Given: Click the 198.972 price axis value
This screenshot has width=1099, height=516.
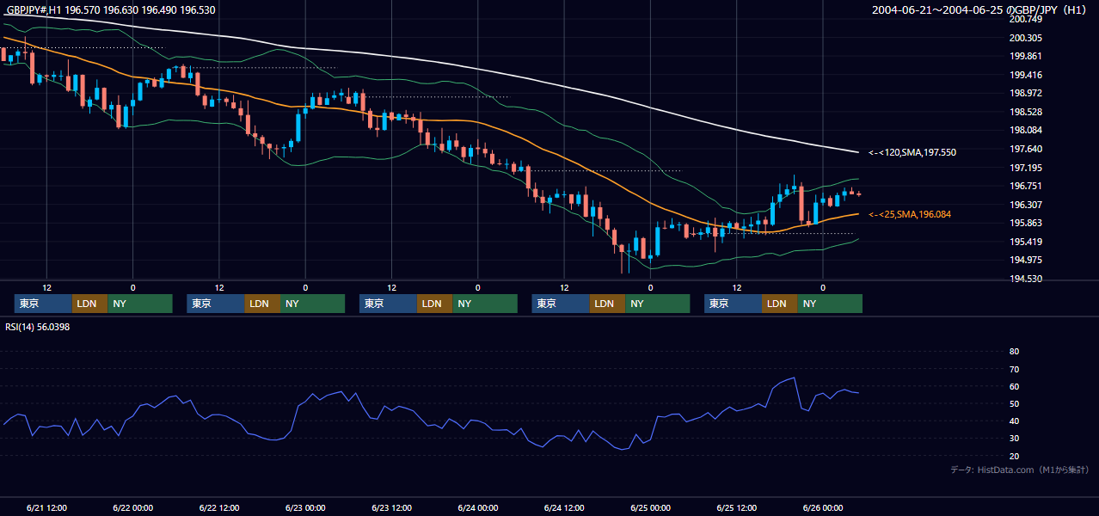Looking at the screenshot, I should click(x=1026, y=94).
